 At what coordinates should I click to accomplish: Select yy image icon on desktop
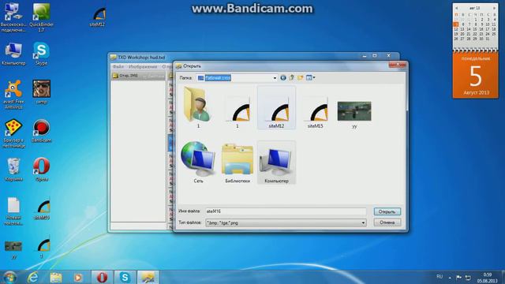13,249
